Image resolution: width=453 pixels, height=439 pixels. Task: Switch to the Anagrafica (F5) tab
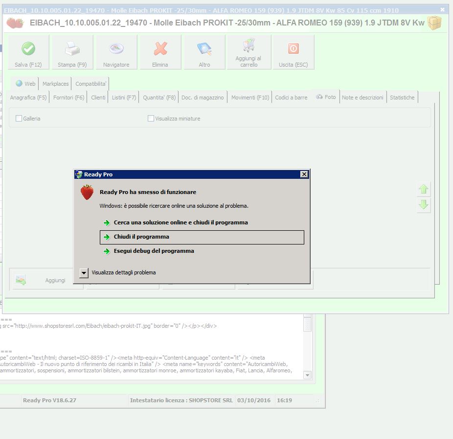(x=28, y=98)
